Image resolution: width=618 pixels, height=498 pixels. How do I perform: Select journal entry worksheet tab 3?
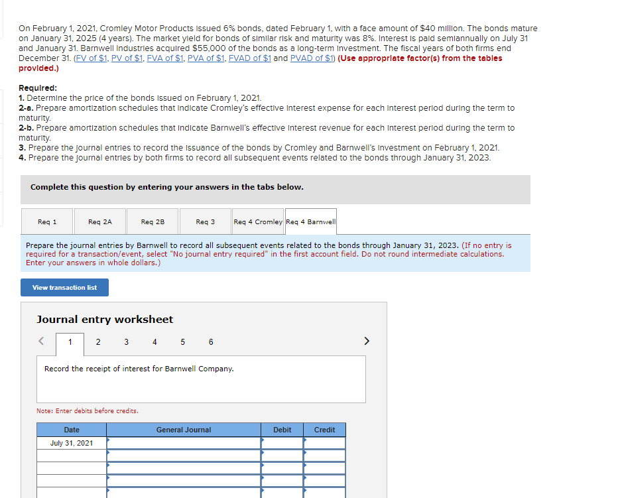(x=126, y=342)
